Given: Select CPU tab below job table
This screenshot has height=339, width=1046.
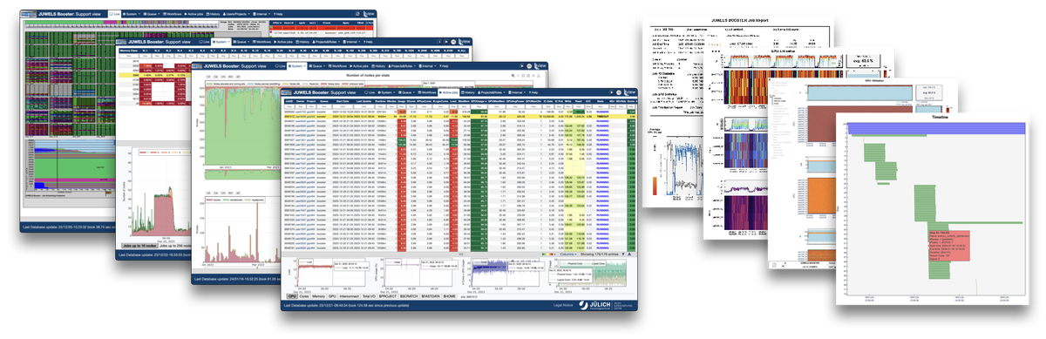Looking at the screenshot, I should (292, 296).
